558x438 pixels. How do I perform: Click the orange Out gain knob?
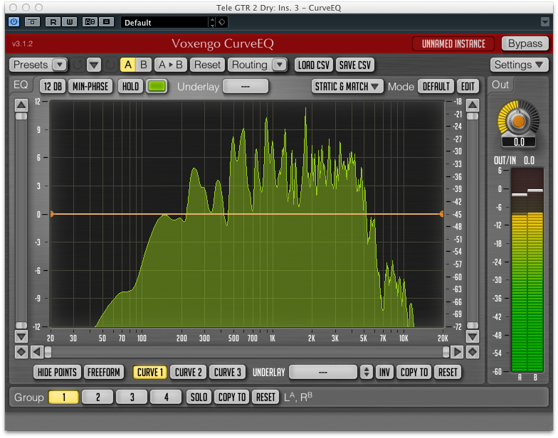tap(520, 122)
